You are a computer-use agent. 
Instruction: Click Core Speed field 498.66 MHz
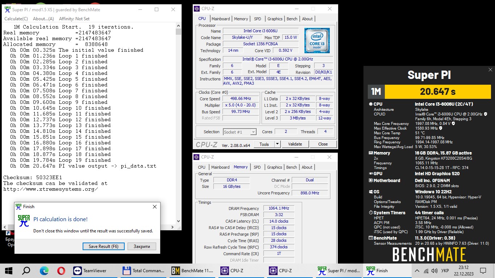tap(241, 99)
